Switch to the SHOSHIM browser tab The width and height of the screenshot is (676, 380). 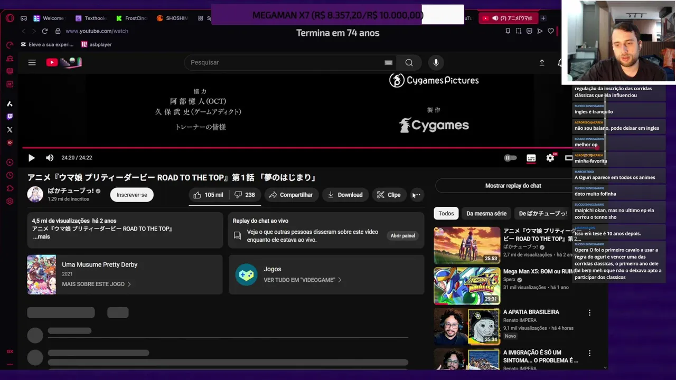[x=172, y=18]
